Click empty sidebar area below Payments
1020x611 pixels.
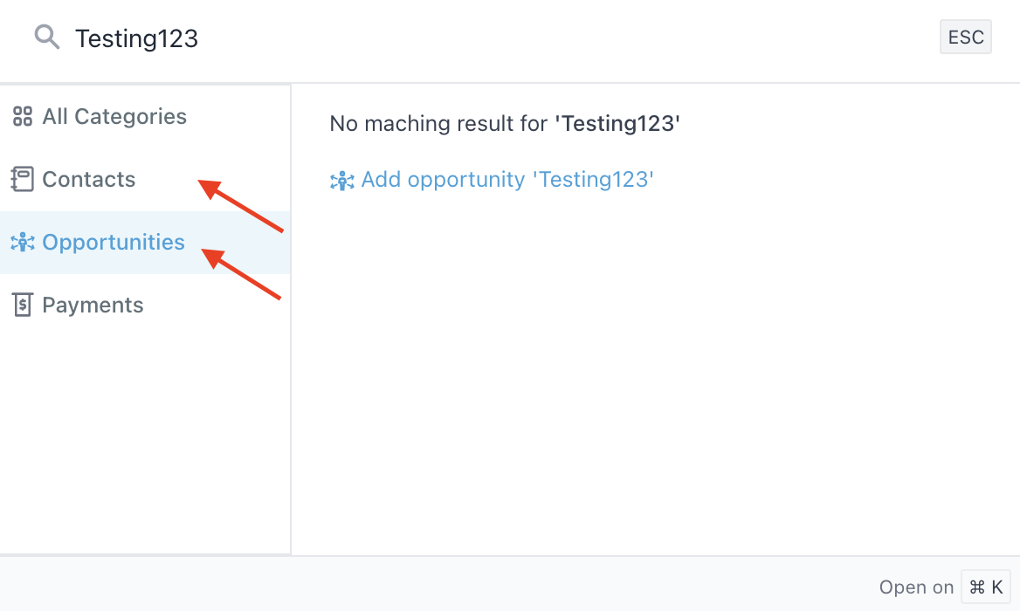(144, 436)
